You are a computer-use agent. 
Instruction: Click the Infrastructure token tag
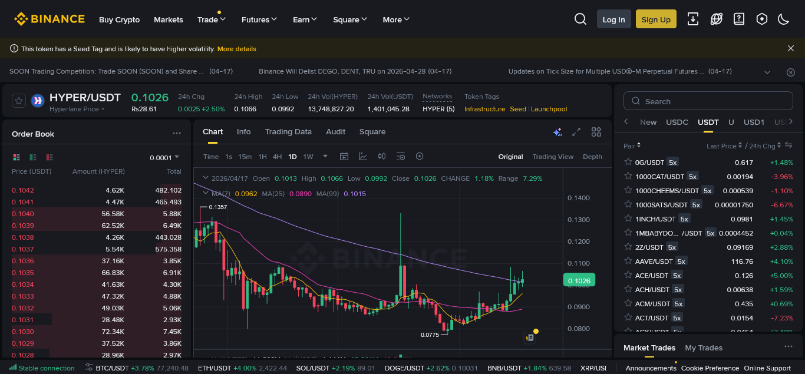click(x=485, y=109)
